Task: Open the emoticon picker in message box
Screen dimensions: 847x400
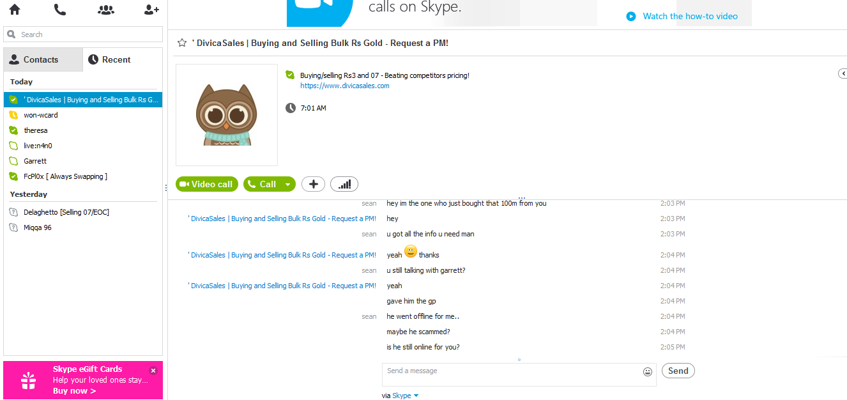Action: coord(648,371)
